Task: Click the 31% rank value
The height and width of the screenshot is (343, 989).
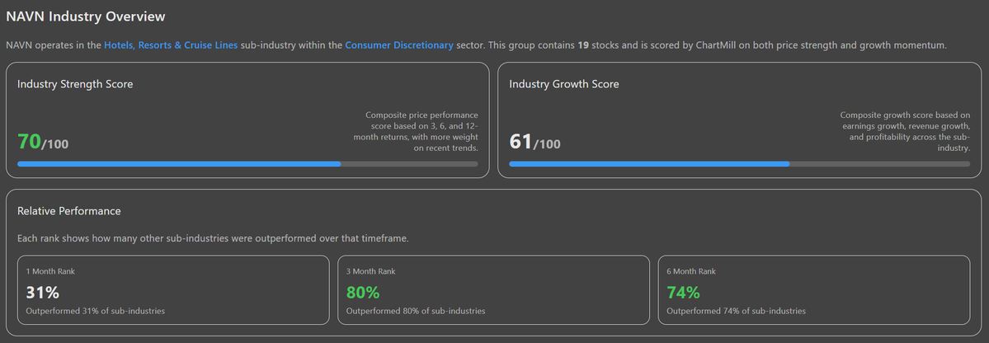Action: (x=42, y=293)
